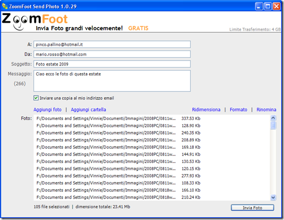
Task: Open the Aggiungi foto link
Action: click(48, 109)
